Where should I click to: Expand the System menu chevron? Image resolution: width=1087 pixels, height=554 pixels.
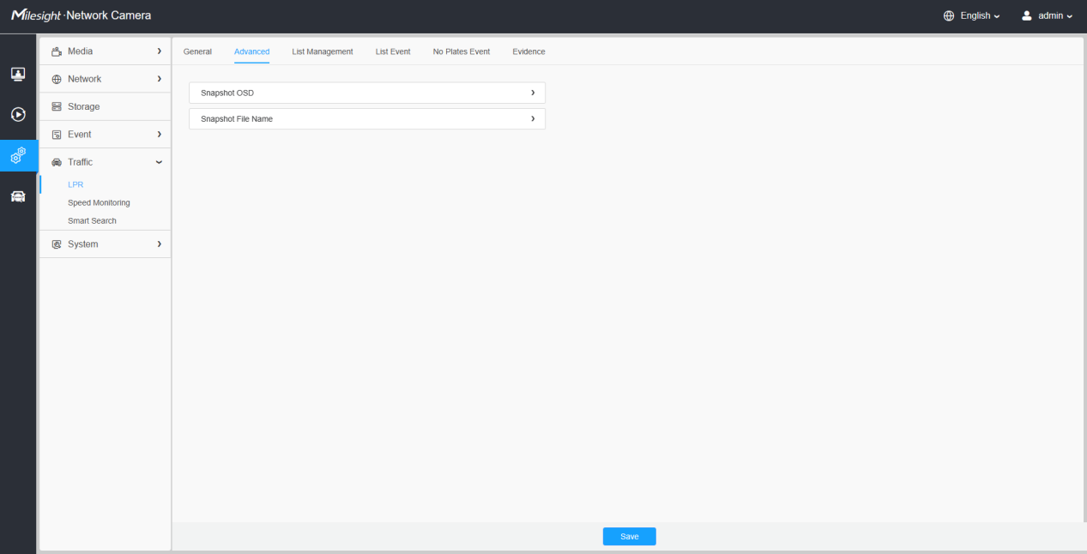click(x=160, y=244)
